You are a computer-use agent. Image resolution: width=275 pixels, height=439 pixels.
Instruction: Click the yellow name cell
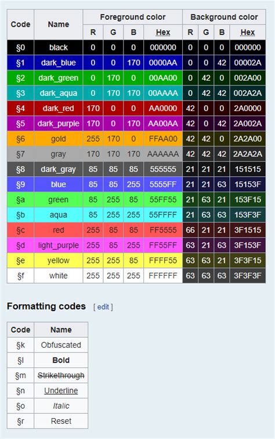[59, 260]
